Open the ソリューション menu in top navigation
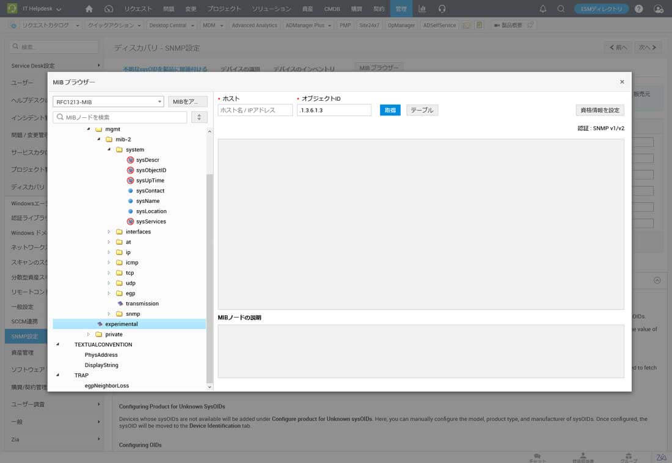This screenshot has height=463, width=672. [x=271, y=9]
